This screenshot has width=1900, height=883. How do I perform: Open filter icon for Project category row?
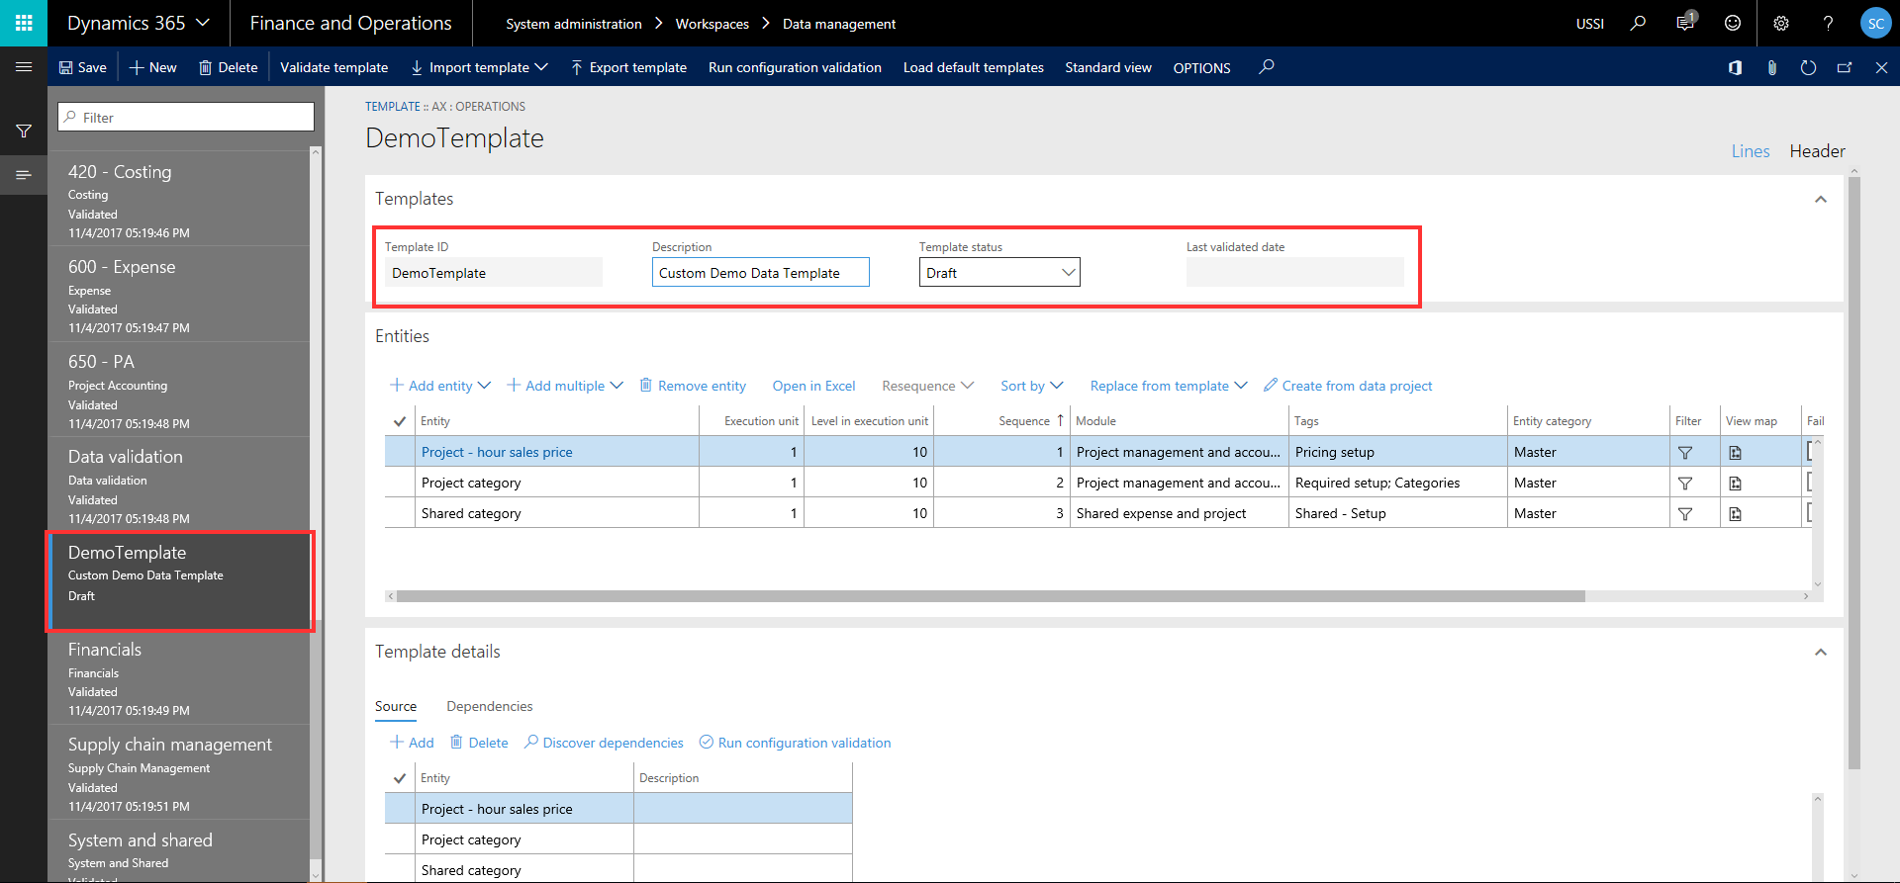coord(1684,484)
